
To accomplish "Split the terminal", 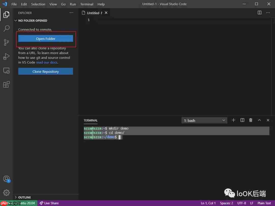I will 242,120.
